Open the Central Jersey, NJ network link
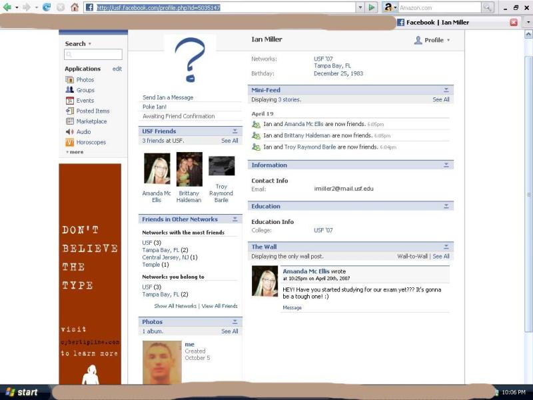533x400 pixels. pyautogui.click(x=165, y=257)
